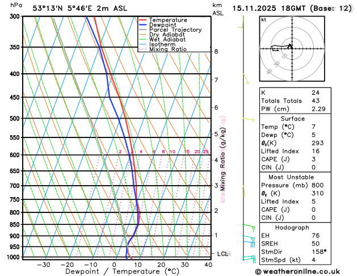
Task: Click the hodograph 'kt' unit label
Action: 264,20
